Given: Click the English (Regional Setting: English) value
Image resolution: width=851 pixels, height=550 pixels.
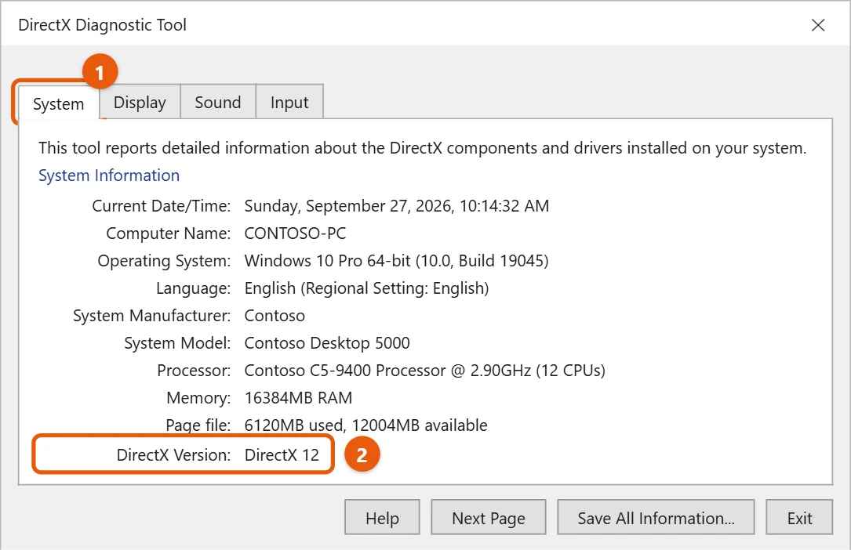Looking at the screenshot, I should pyautogui.click(x=366, y=288).
